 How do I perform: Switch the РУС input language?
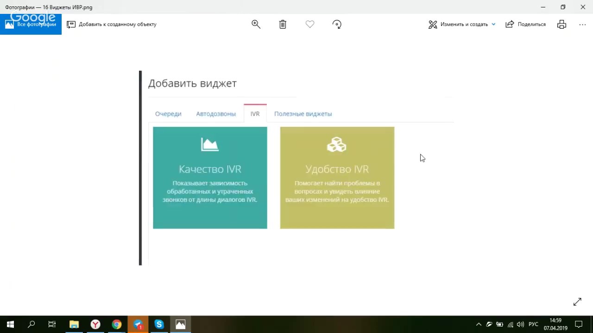click(x=533, y=324)
